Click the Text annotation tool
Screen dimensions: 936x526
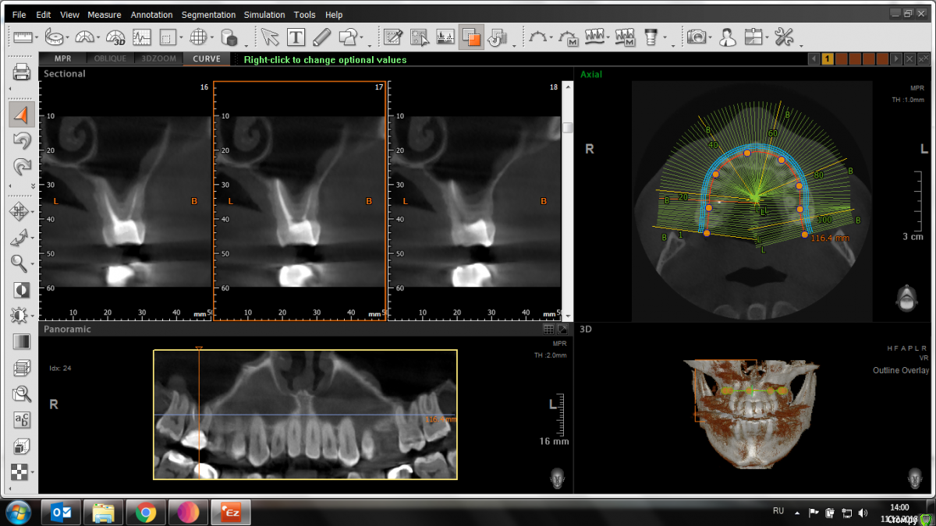point(296,37)
